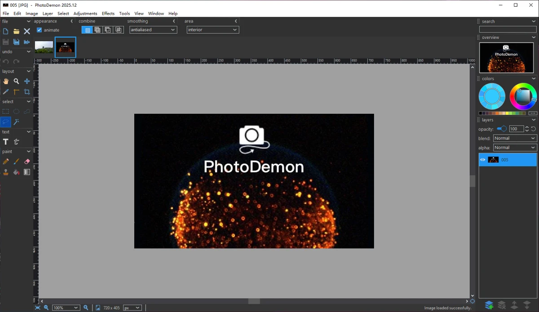The width and height of the screenshot is (539, 312).
Task: Click the zoom out magnifier in status bar
Action: pos(46,308)
